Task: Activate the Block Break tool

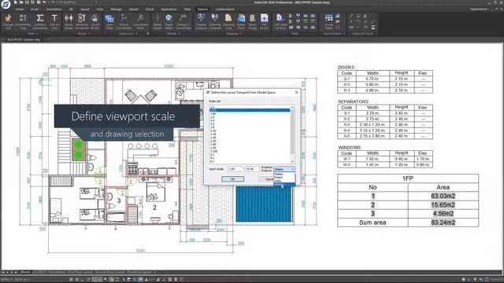Action: pyautogui.click(x=69, y=22)
